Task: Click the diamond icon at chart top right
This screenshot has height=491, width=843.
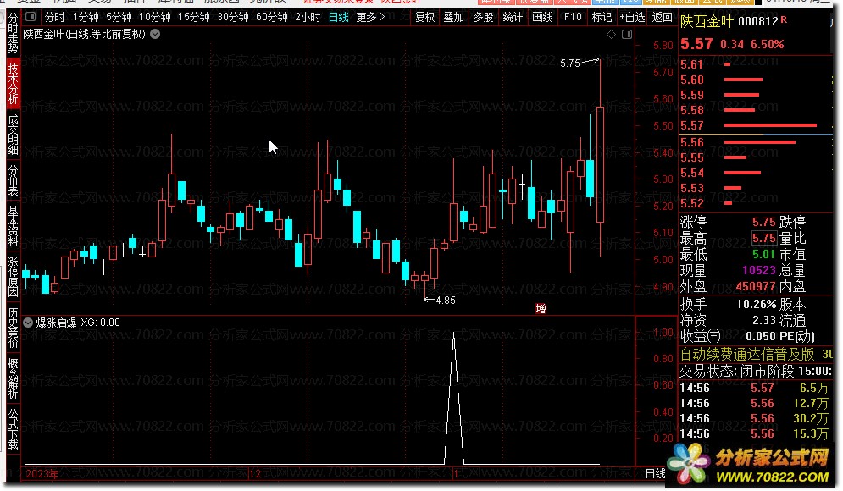Action: [612, 35]
